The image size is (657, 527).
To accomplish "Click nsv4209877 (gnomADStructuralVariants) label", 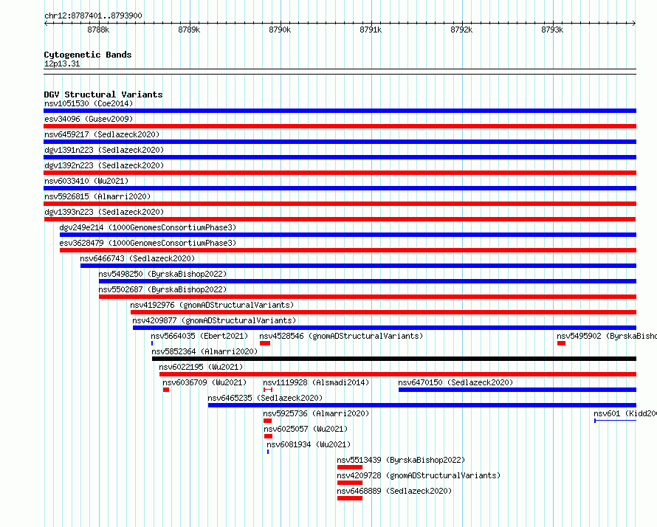I will pyautogui.click(x=214, y=320).
